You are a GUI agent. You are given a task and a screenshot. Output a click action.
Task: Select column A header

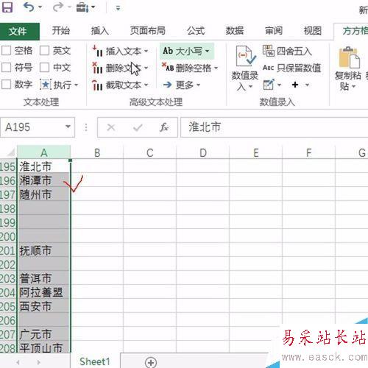(x=44, y=152)
